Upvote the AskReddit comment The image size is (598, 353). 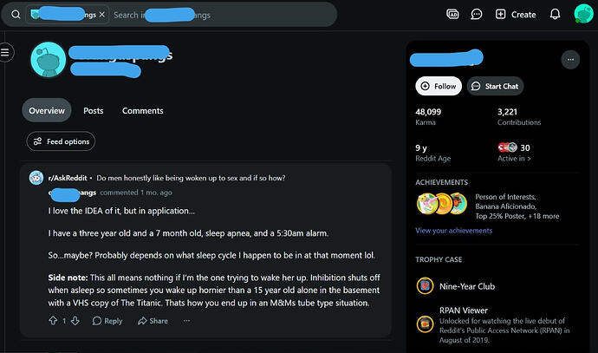pyautogui.click(x=53, y=321)
